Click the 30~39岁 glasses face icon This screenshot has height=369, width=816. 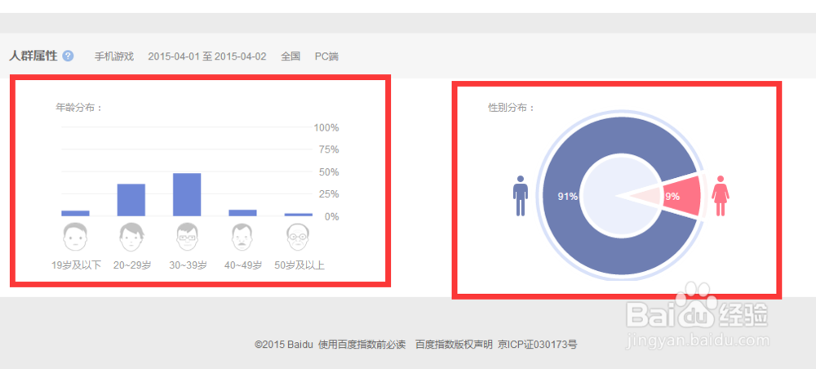click(x=188, y=238)
